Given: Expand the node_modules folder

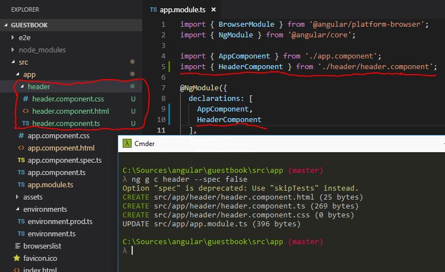Looking at the screenshot, I should click(13, 50).
